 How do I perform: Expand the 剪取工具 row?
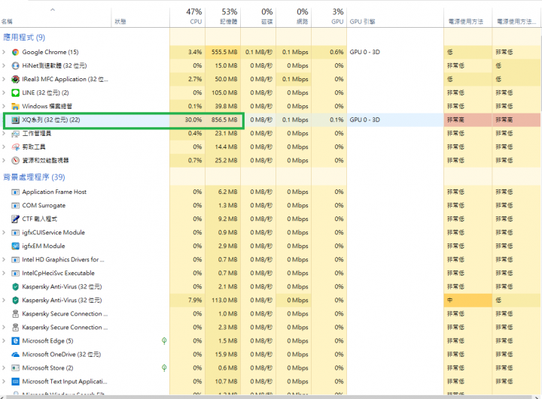[x=4, y=147]
